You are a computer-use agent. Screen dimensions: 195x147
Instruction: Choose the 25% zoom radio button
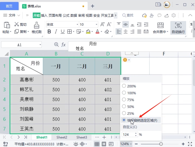click(x=124, y=113)
